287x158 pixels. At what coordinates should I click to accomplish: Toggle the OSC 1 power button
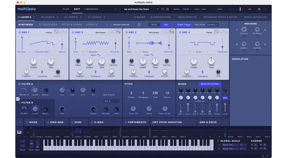(20, 32)
